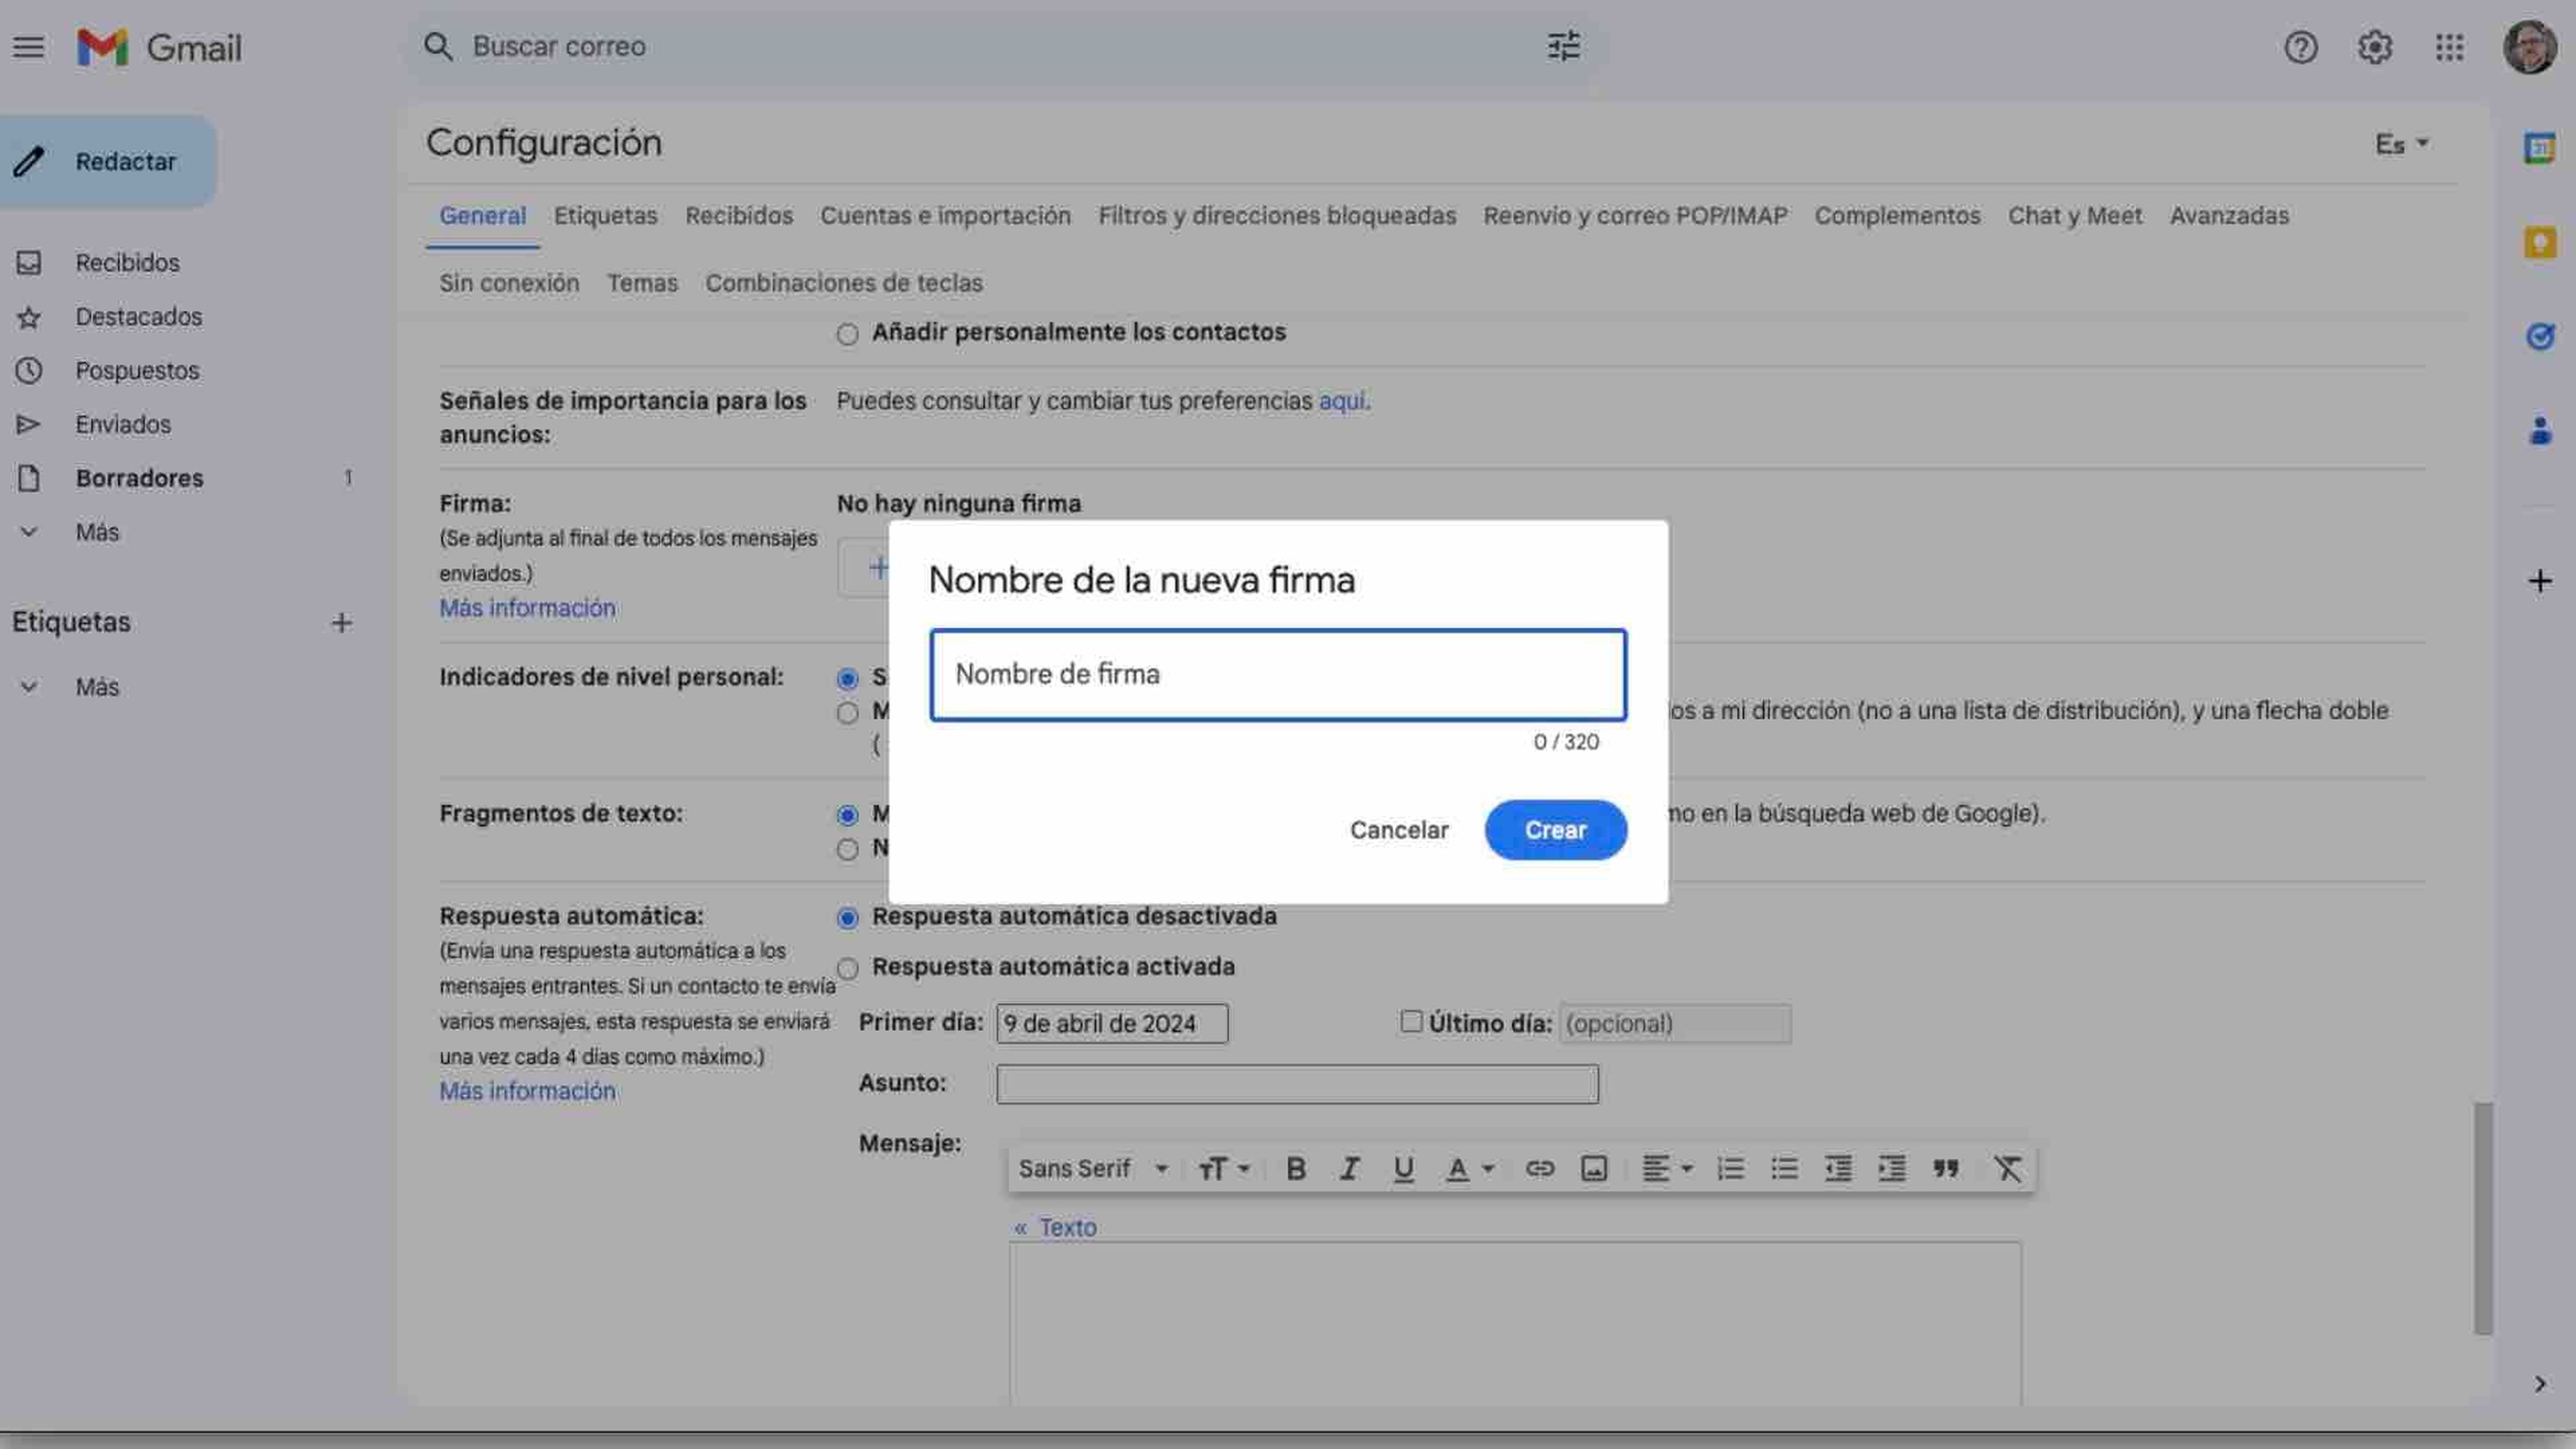Open Sans Serif font dropdown
The width and height of the screenshot is (2576, 1449).
(x=1094, y=1168)
